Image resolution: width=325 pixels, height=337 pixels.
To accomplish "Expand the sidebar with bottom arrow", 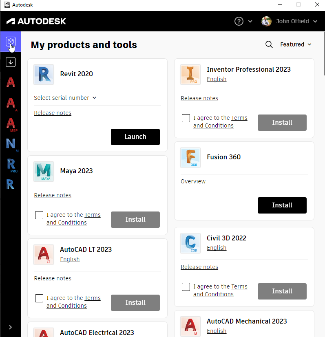I will pyautogui.click(x=10, y=327).
